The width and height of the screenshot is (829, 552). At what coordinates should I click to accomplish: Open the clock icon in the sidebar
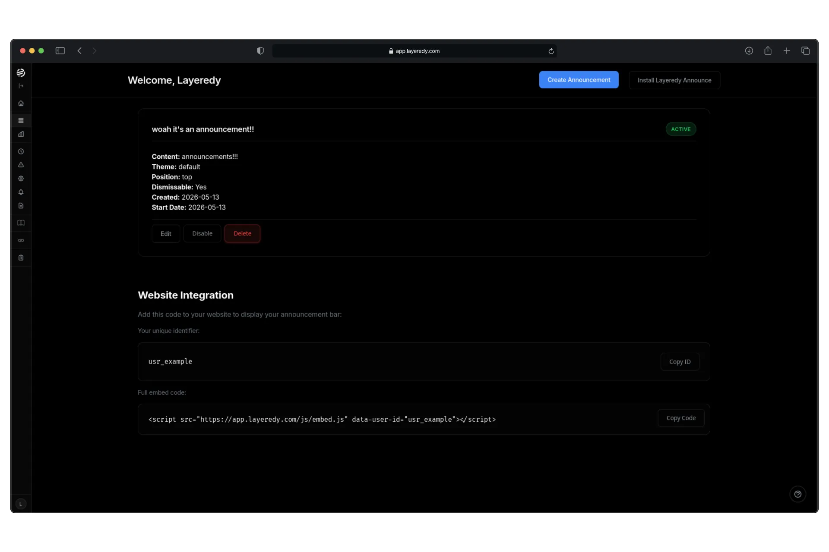(21, 151)
